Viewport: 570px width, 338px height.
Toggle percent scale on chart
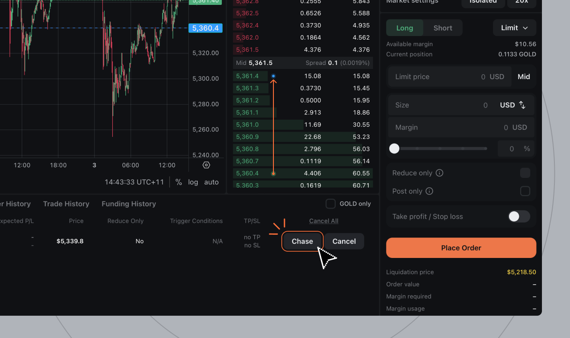(179, 182)
